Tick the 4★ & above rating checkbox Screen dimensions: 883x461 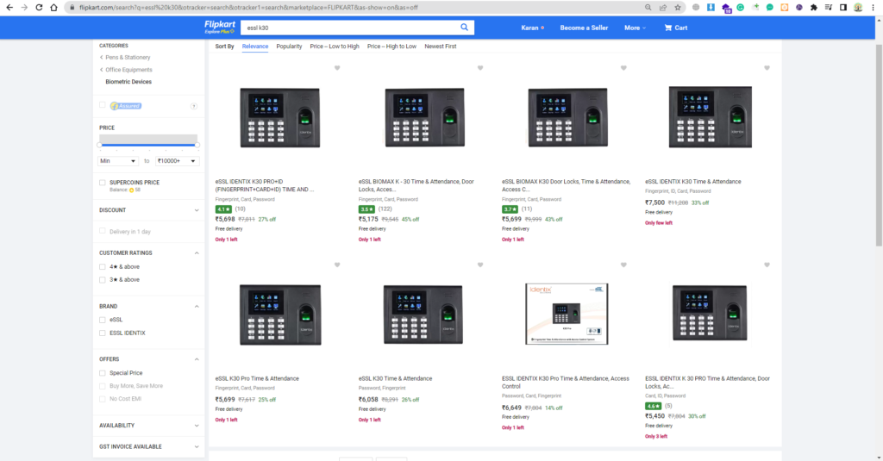coord(103,267)
